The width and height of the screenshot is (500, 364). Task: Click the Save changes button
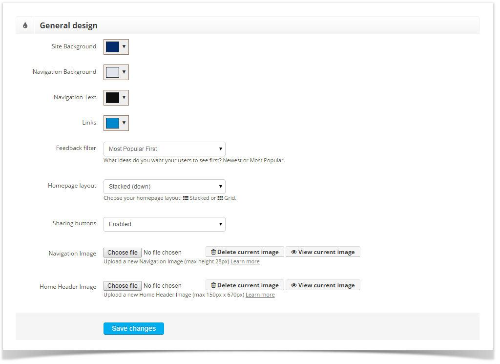pyautogui.click(x=134, y=329)
